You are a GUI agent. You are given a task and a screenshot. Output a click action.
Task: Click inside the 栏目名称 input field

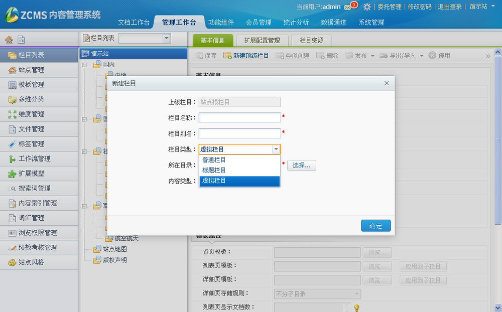[239, 117]
